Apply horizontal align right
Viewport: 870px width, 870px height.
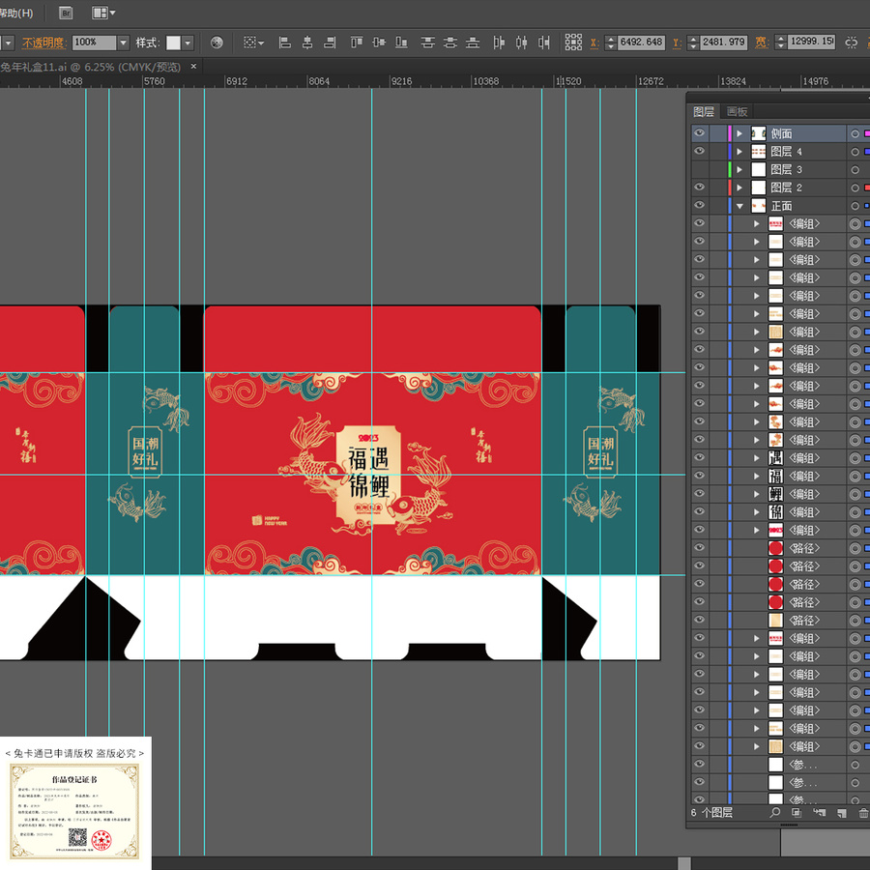tap(330, 43)
